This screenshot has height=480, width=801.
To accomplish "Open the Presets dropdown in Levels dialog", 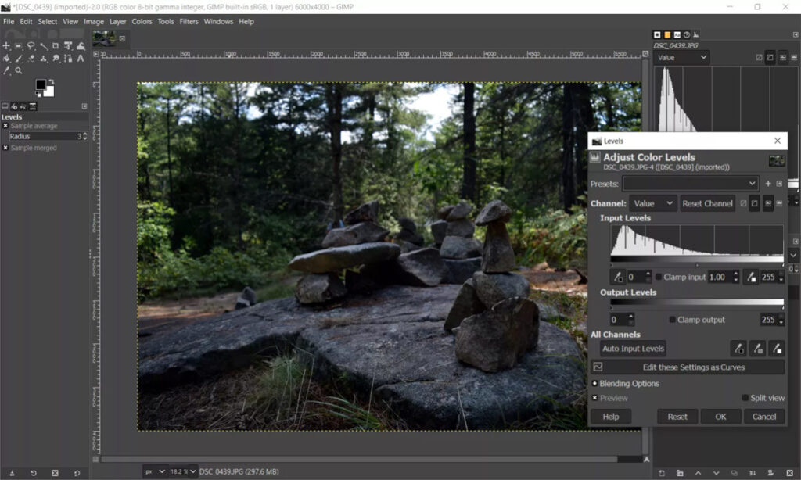I will (690, 184).
